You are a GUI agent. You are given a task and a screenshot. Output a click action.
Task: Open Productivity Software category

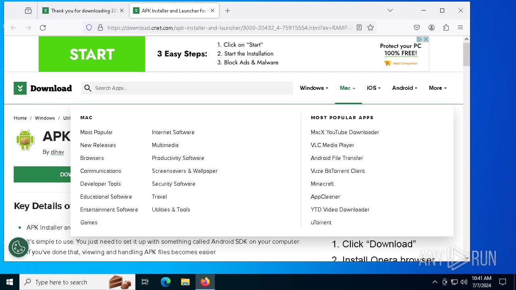coord(178,158)
